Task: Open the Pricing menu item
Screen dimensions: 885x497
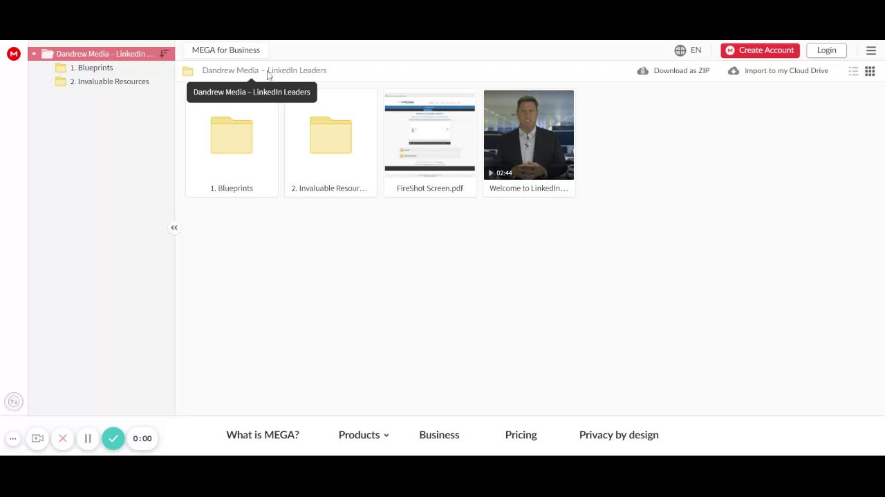Action: click(x=521, y=435)
